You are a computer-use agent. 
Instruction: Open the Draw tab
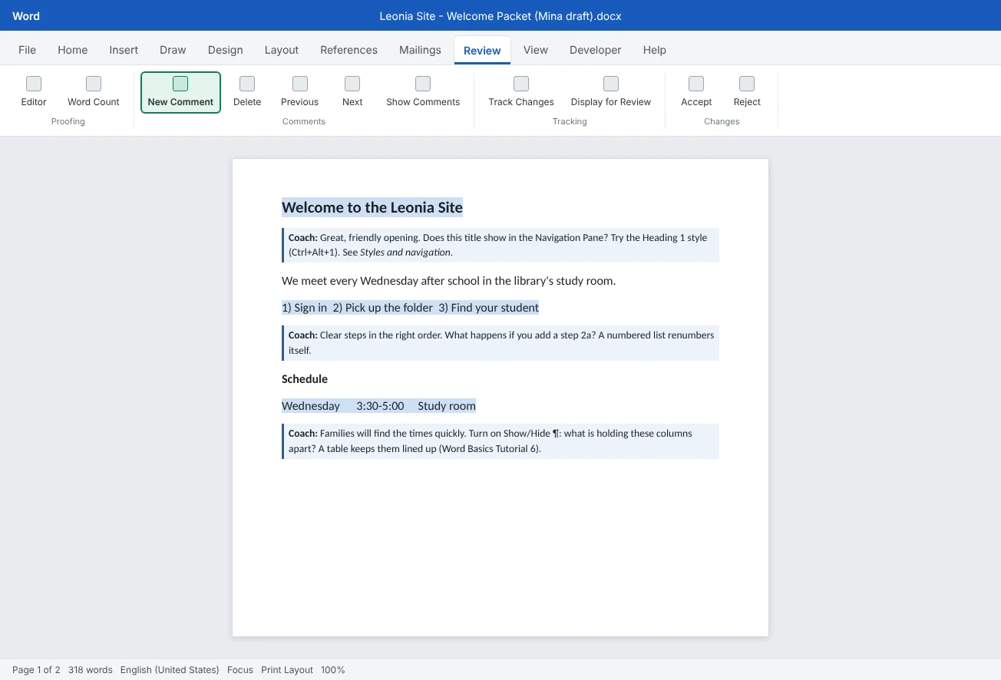pyautogui.click(x=173, y=50)
